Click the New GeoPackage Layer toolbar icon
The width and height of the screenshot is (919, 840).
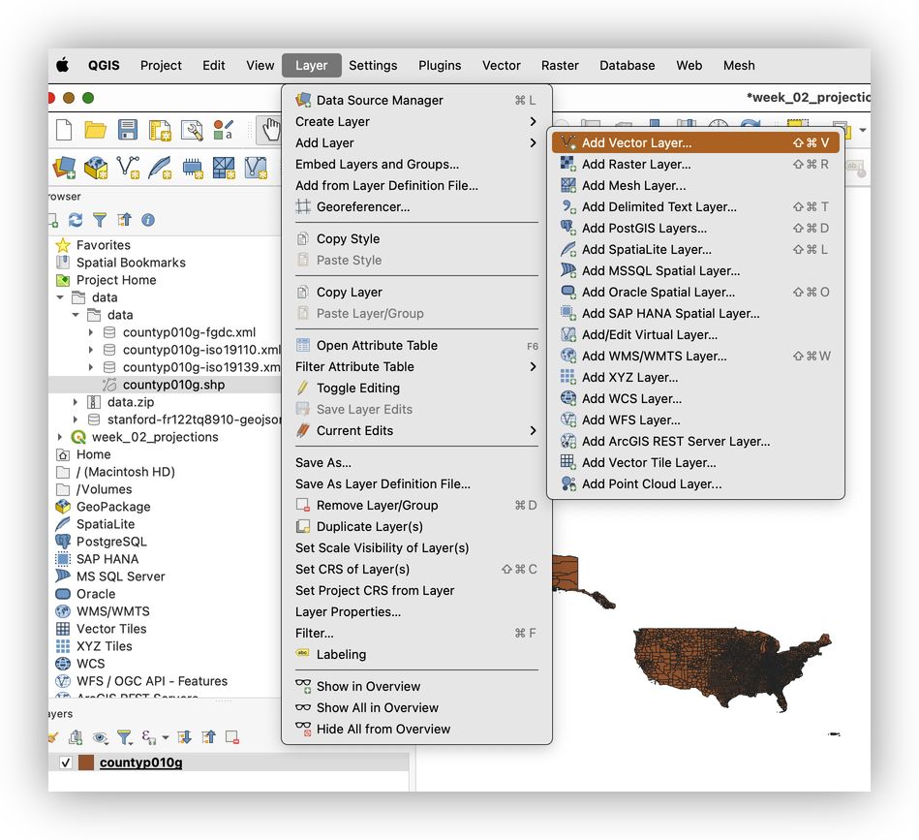click(96, 168)
